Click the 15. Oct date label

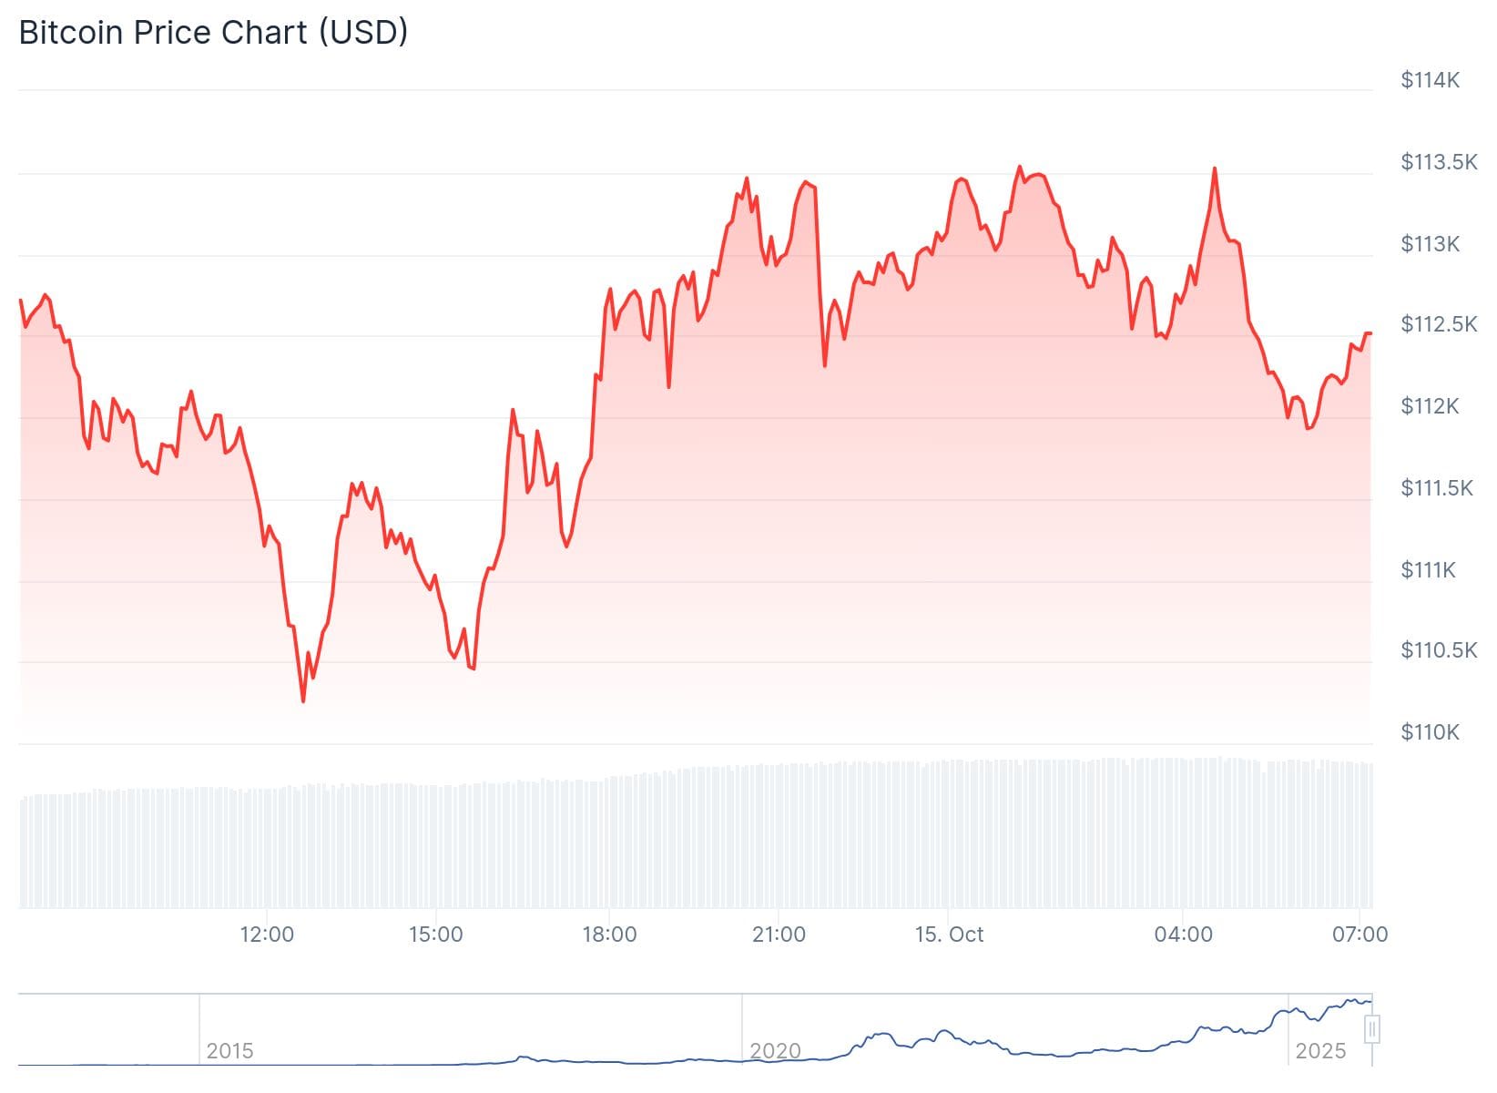pyautogui.click(x=949, y=935)
